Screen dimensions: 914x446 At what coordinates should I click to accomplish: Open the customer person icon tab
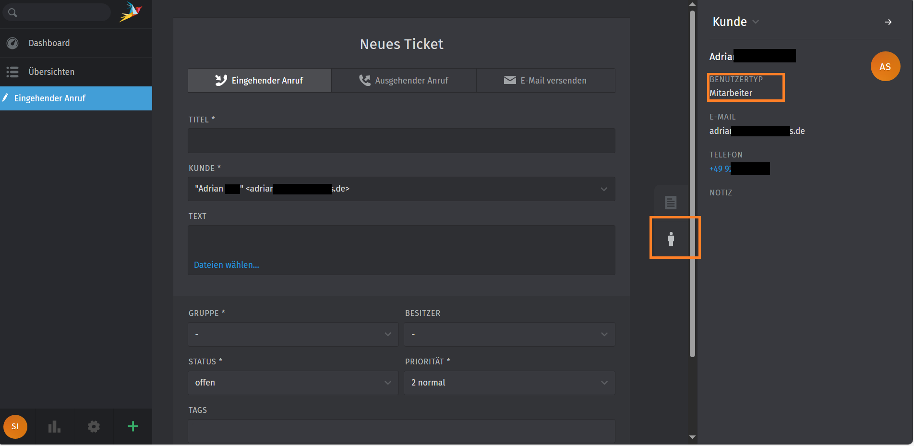pos(671,239)
